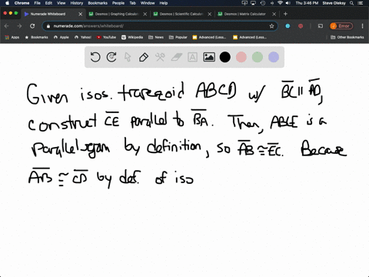This screenshot has width=369, height=277.
Task: Open the Edit menu
Action: point(48,3)
